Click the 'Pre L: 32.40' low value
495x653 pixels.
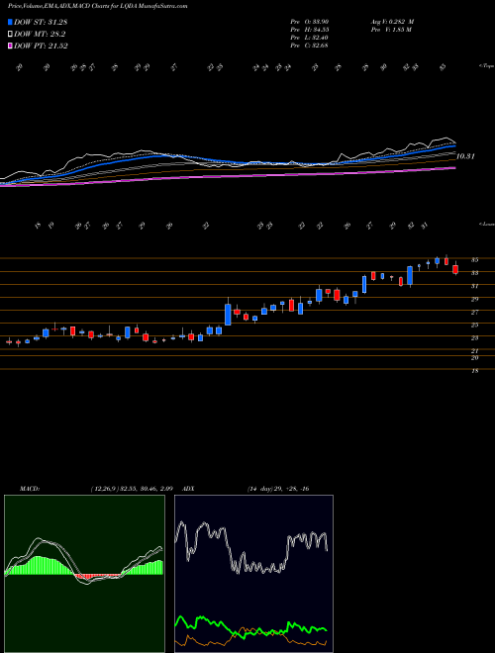[309, 38]
